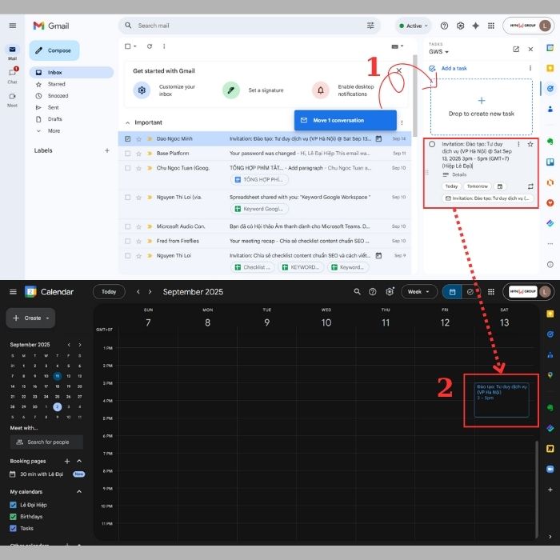Open the Inbox folder
This screenshot has width=560, height=560.
coord(71,72)
